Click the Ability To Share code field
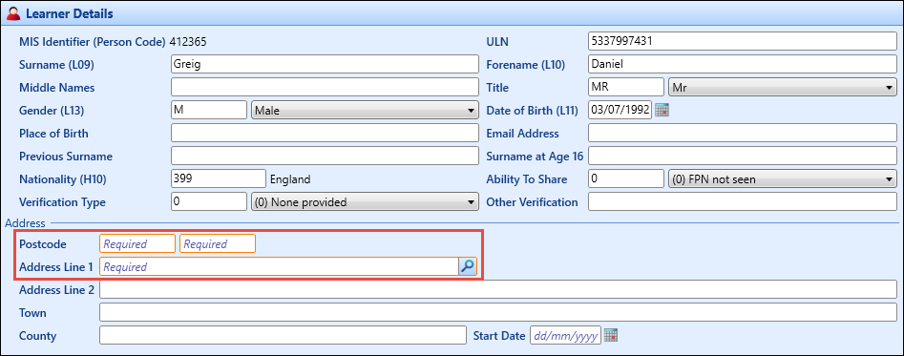This screenshot has height=356, width=904. 626,179
